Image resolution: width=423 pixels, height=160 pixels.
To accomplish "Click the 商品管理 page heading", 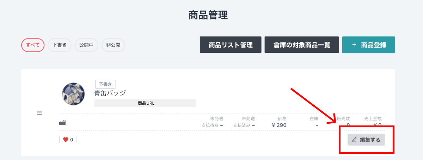I will click(x=208, y=15).
